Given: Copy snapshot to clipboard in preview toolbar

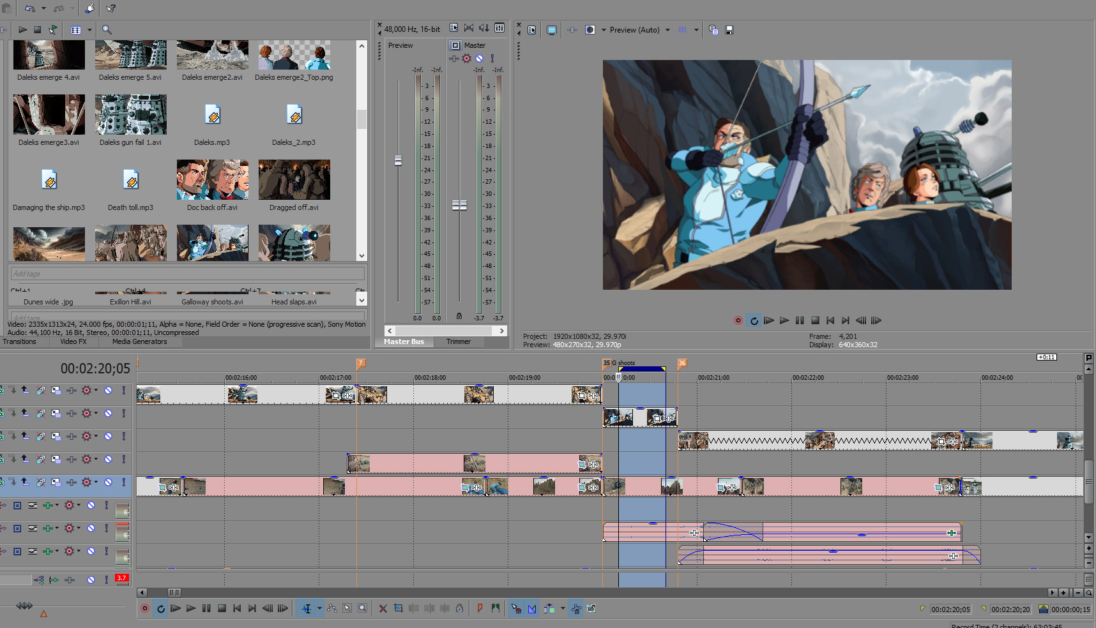Looking at the screenshot, I should 713,30.
